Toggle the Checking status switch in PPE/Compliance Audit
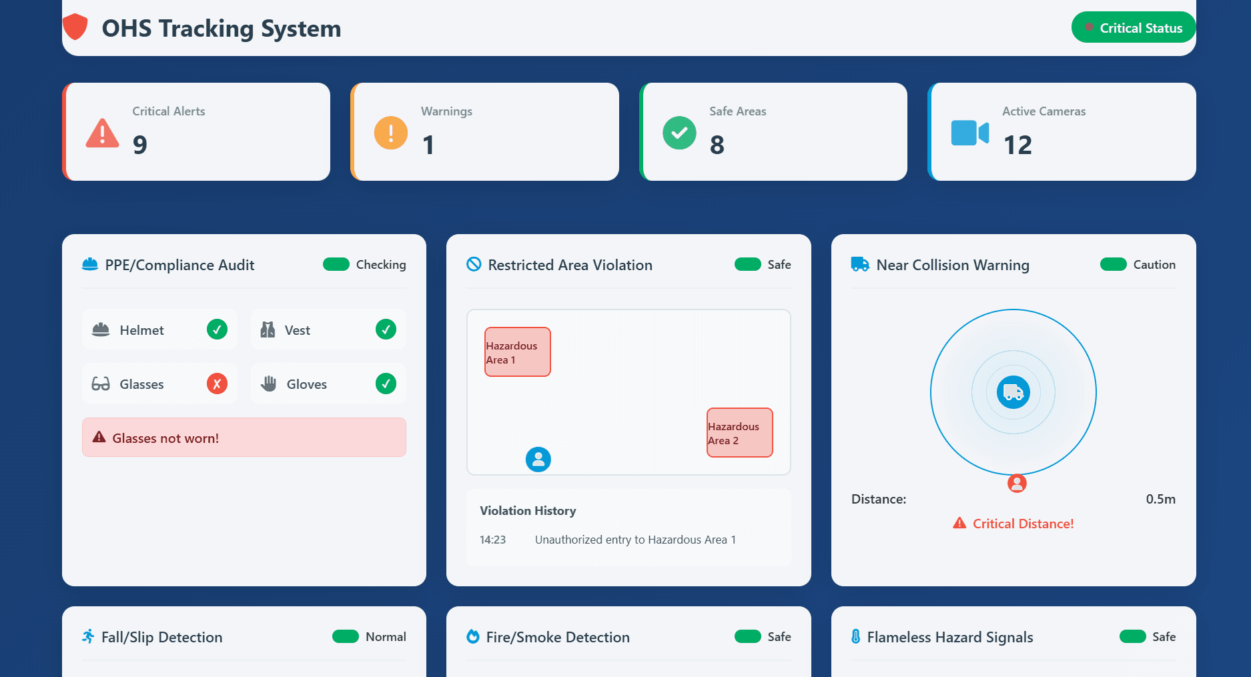This screenshot has width=1251, height=677. [x=335, y=264]
